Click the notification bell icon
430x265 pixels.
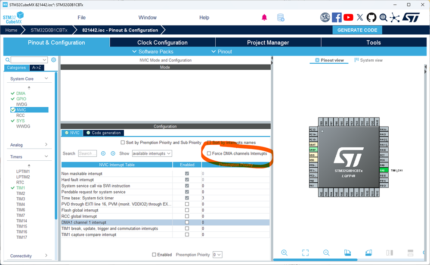pyautogui.click(x=264, y=18)
